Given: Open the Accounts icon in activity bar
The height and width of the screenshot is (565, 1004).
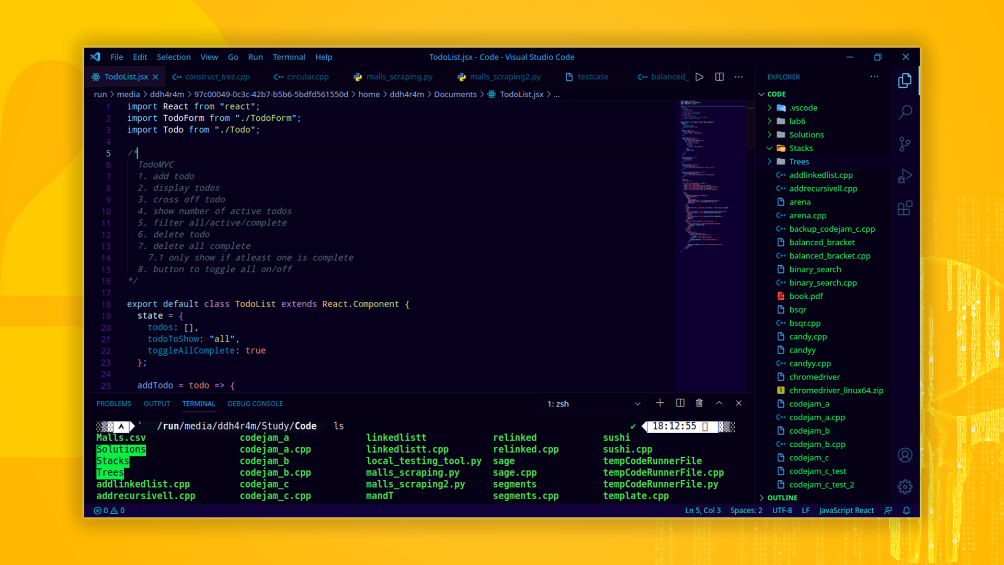Looking at the screenshot, I should (x=905, y=455).
